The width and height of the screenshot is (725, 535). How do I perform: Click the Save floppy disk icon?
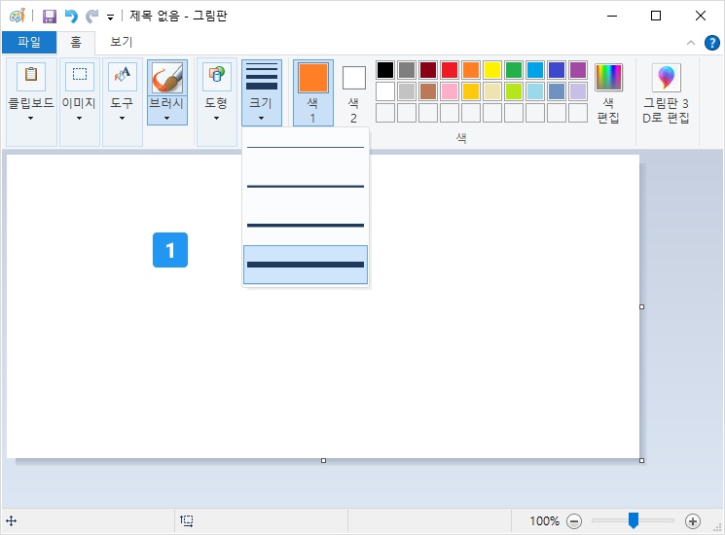coord(49,17)
